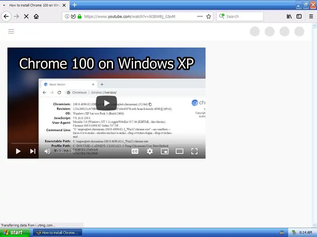317x237 pixels.
Task: Restore down the browser window
Action: point(306,5)
